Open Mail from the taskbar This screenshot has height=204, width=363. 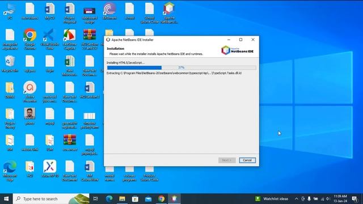[148, 199]
